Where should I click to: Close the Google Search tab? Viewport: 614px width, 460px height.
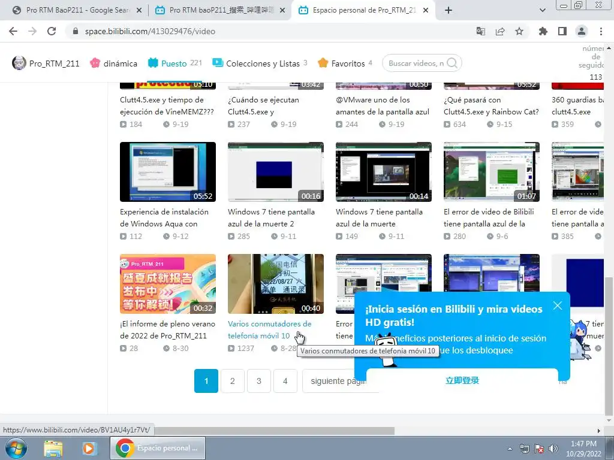(x=139, y=11)
